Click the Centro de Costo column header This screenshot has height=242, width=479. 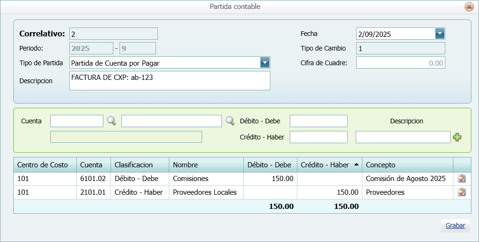click(45, 164)
